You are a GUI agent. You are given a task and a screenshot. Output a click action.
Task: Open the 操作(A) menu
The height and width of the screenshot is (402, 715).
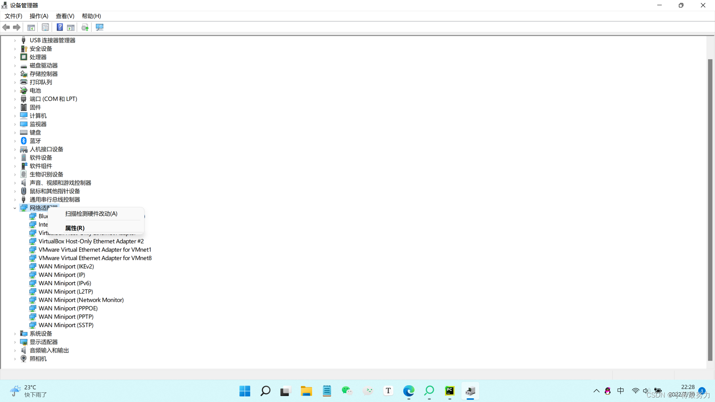point(39,16)
